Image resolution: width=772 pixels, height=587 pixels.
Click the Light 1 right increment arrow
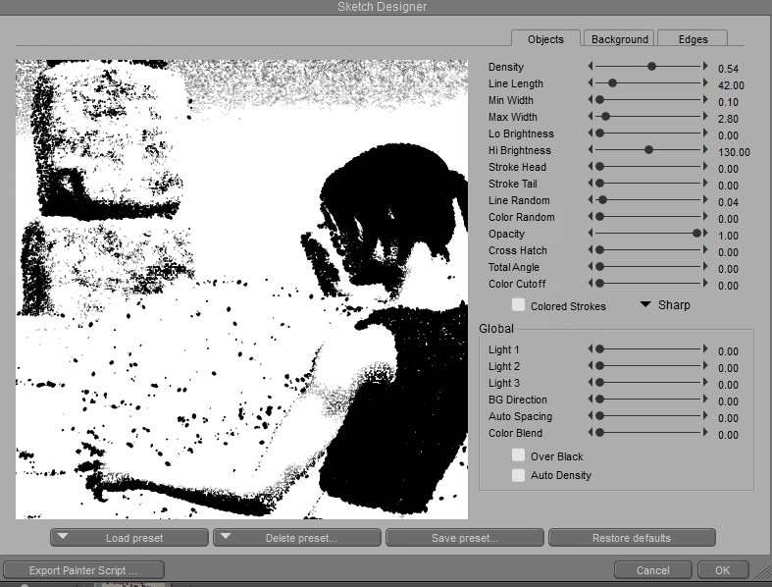coord(705,348)
